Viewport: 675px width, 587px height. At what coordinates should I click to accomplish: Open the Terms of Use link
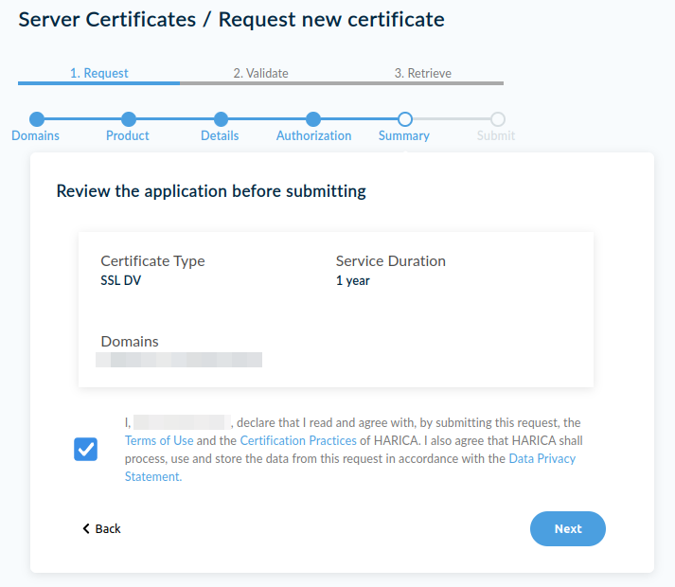point(159,441)
